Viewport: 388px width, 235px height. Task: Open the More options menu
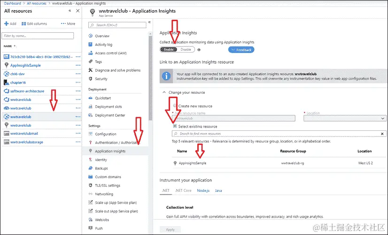click(68, 24)
